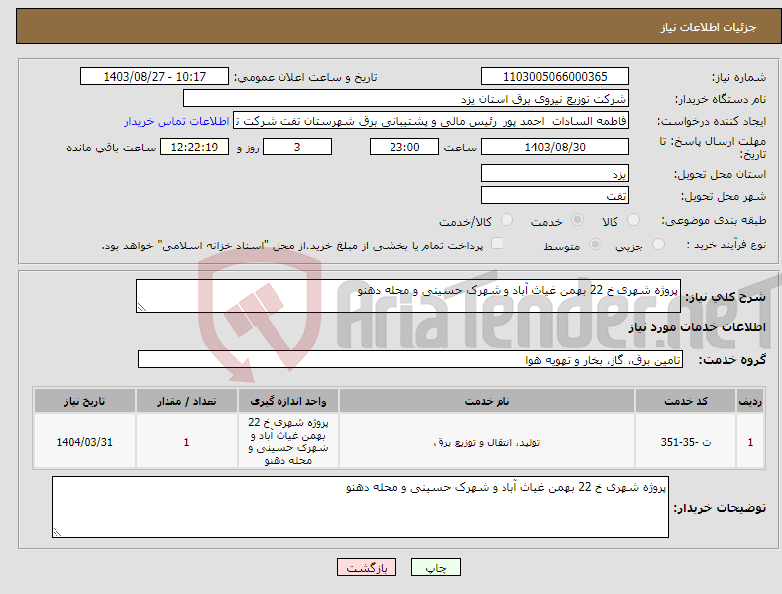Click the province field یزد
Screen dimensions: 782x594
(x=555, y=174)
